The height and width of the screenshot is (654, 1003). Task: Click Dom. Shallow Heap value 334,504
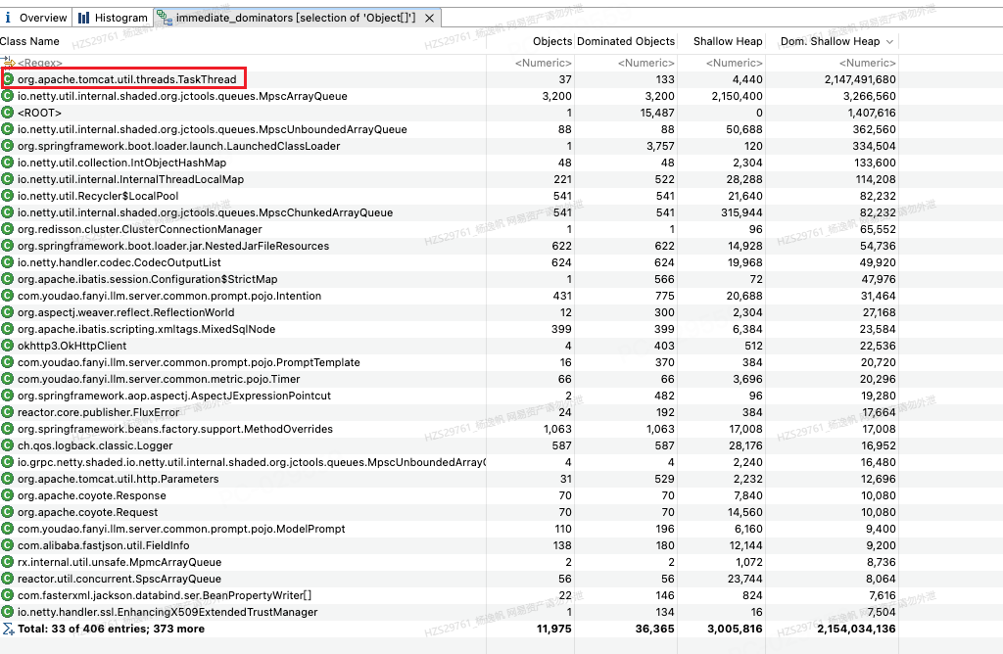coord(874,146)
